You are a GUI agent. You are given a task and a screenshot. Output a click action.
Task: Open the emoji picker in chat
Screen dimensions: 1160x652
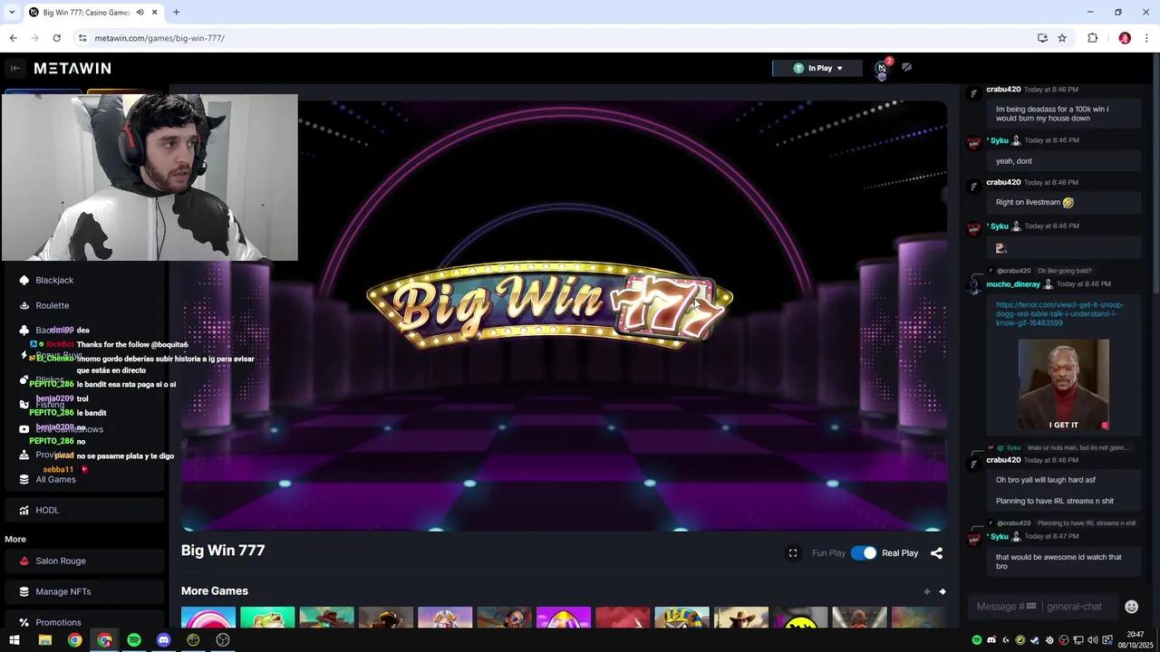click(1131, 607)
